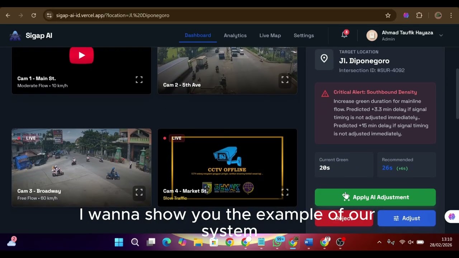This screenshot has height=258, width=459.
Task: Expand Cam 2 - 5th Ave to fullscreen
Action: [x=285, y=80]
